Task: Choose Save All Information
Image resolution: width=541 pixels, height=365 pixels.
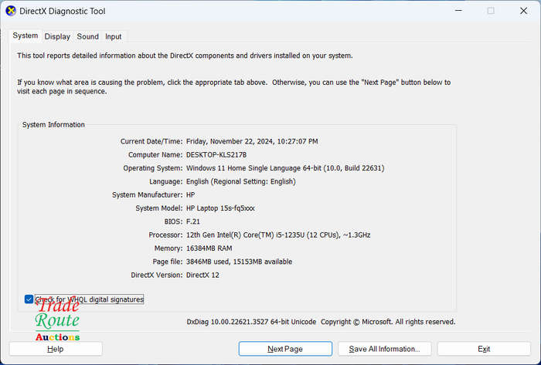Action: (x=384, y=349)
